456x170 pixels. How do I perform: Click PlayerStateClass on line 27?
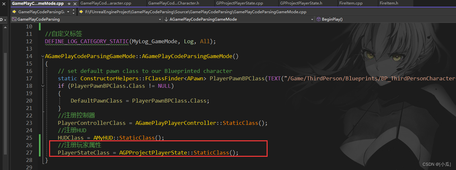84,153
